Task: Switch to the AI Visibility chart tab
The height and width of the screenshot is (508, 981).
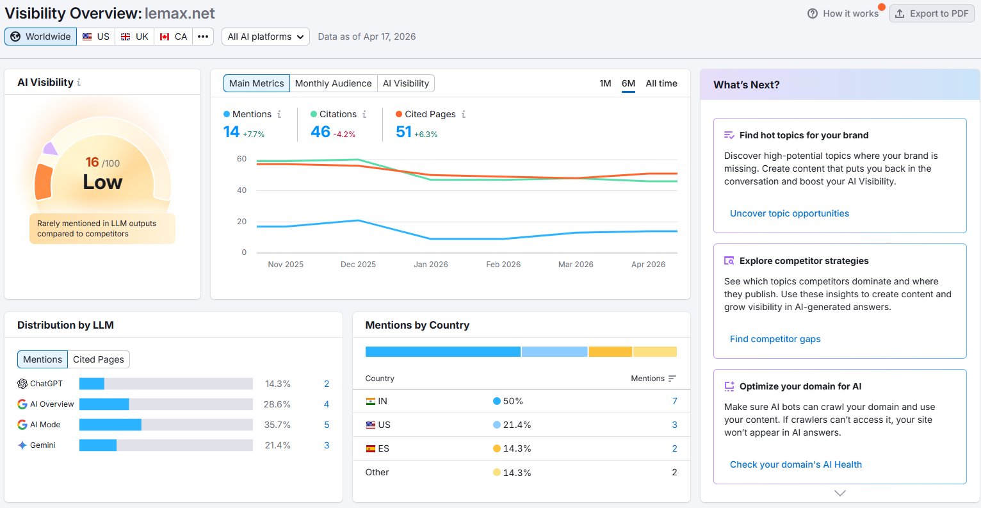Action: point(406,83)
